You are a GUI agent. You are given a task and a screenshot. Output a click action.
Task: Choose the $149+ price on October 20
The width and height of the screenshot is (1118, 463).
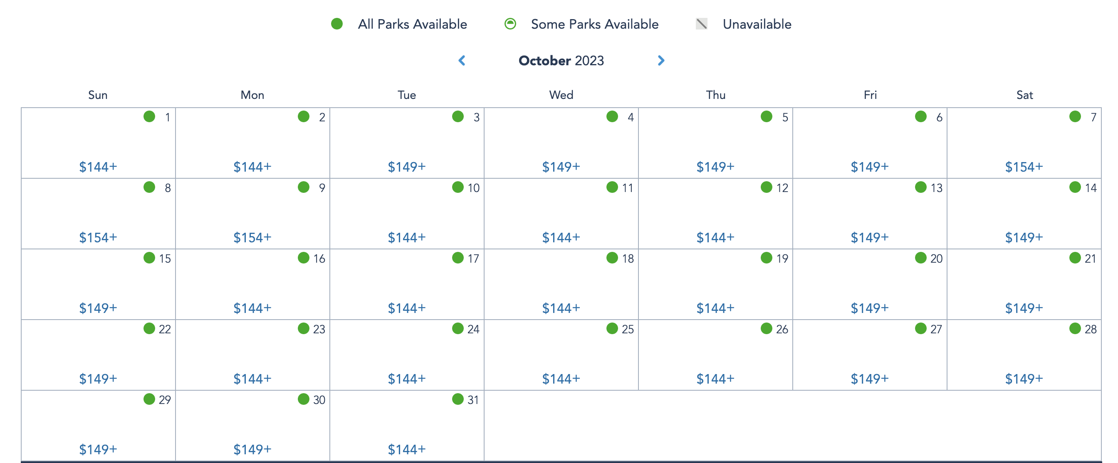(x=869, y=308)
